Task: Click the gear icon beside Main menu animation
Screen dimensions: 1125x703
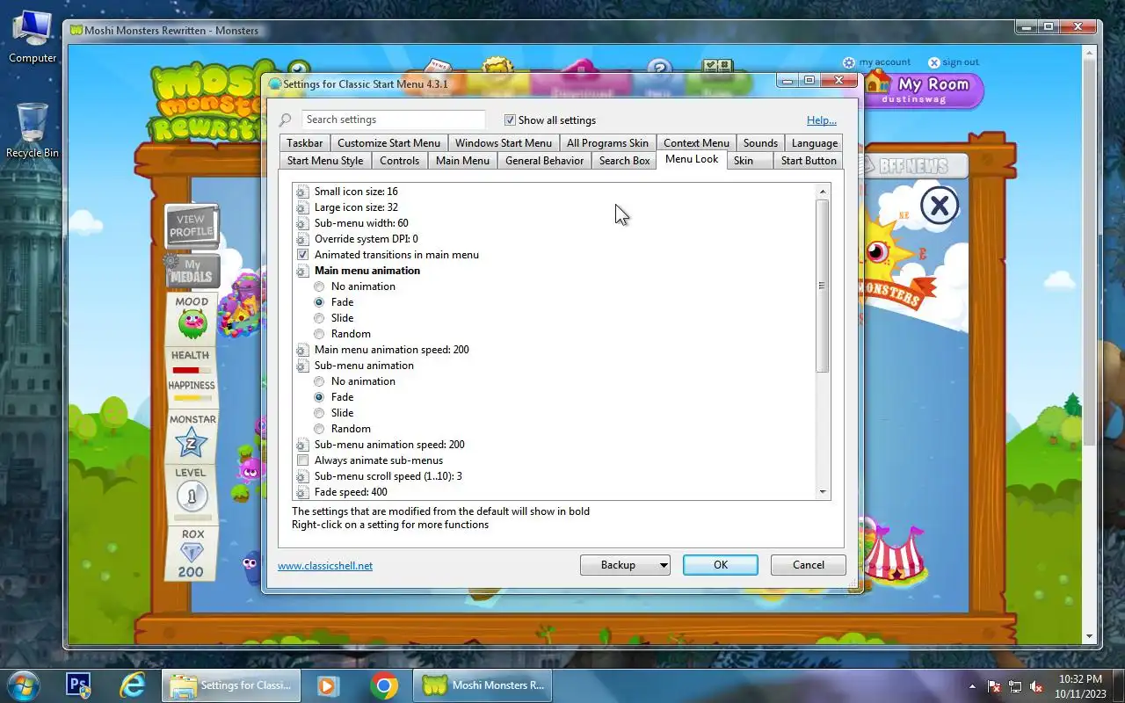Action: (302, 271)
